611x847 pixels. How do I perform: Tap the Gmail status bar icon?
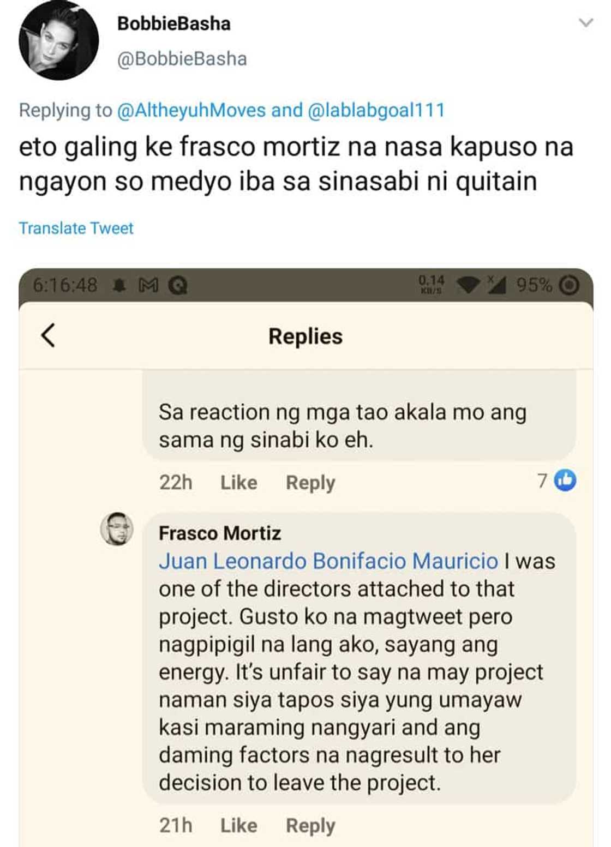(148, 285)
